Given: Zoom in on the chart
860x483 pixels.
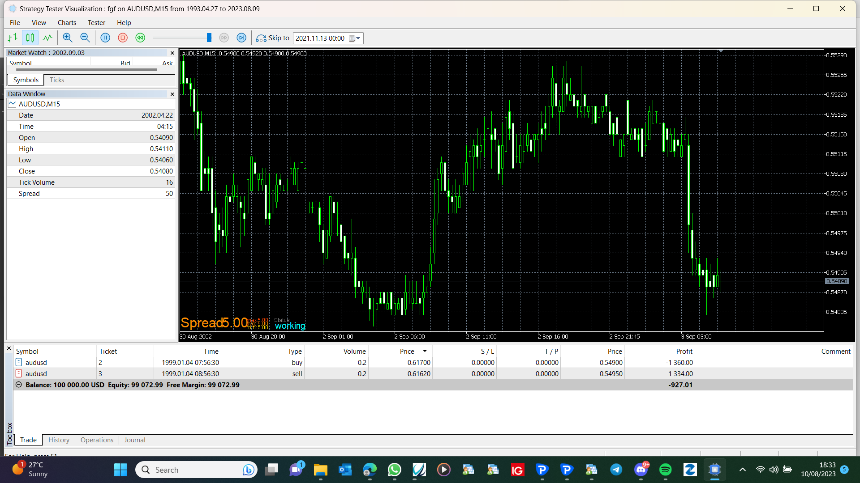Looking at the screenshot, I should (68, 38).
